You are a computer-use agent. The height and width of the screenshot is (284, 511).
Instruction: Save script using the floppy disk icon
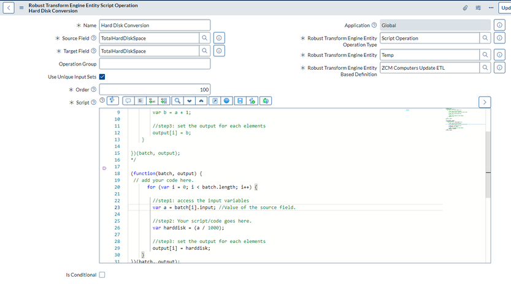[x=240, y=101]
